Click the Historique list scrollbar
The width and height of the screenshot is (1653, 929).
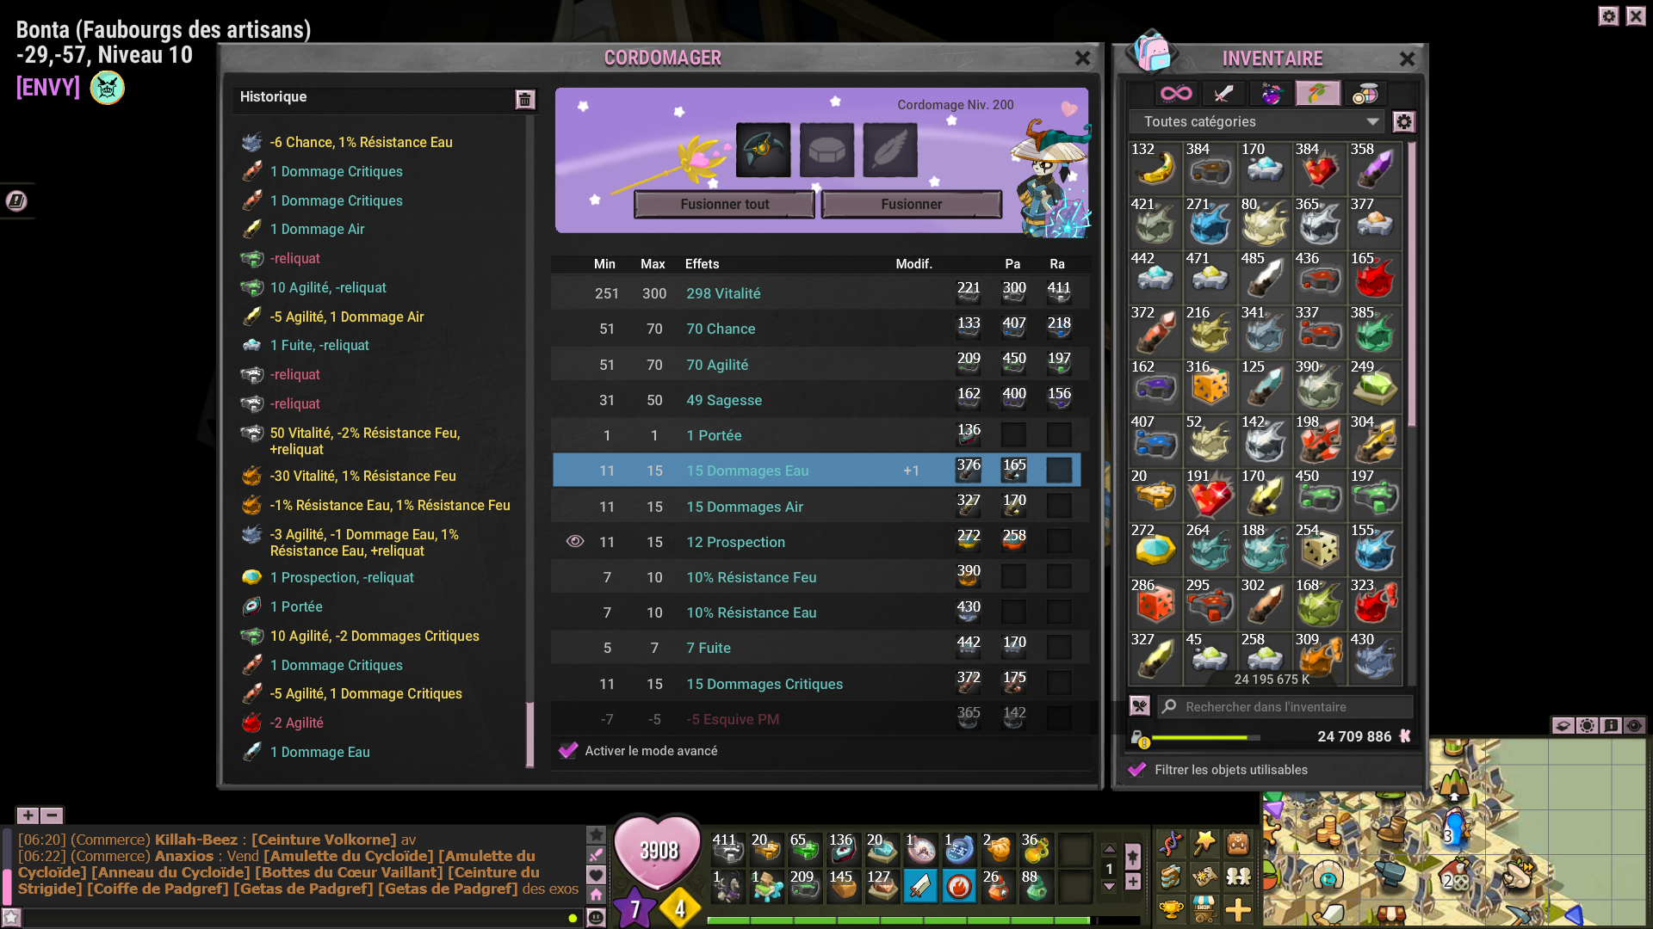529,735
